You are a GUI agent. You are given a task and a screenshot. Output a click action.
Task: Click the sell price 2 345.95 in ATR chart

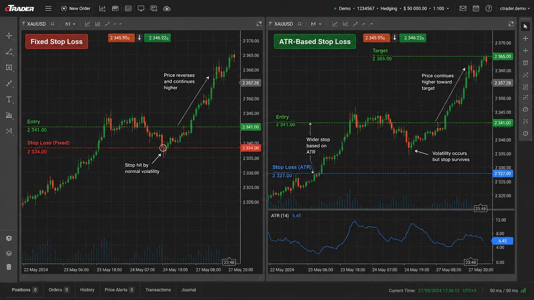click(x=376, y=38)
